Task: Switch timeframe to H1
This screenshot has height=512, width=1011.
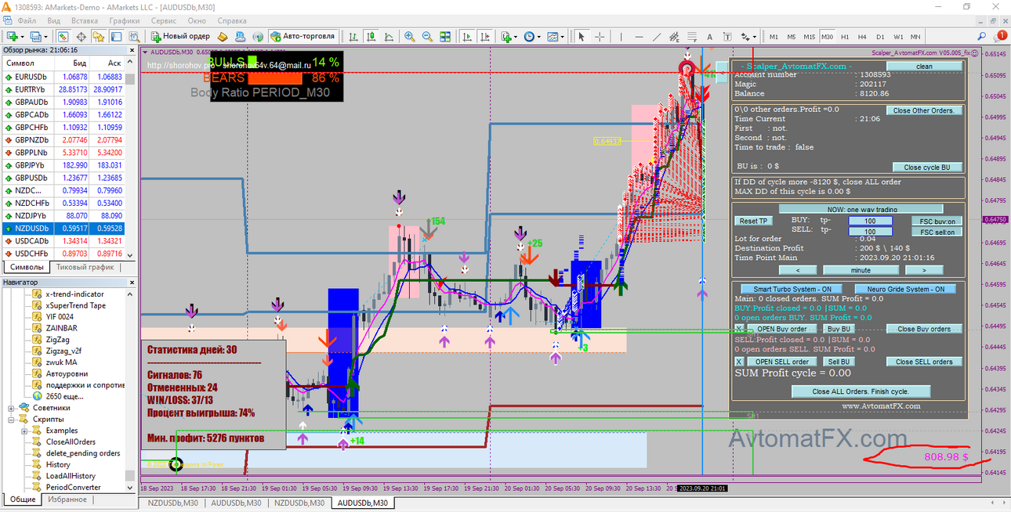Action: point(845,36)
